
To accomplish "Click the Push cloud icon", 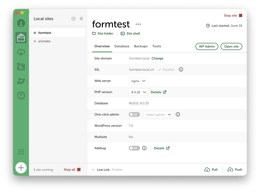I will click(230, 170).
